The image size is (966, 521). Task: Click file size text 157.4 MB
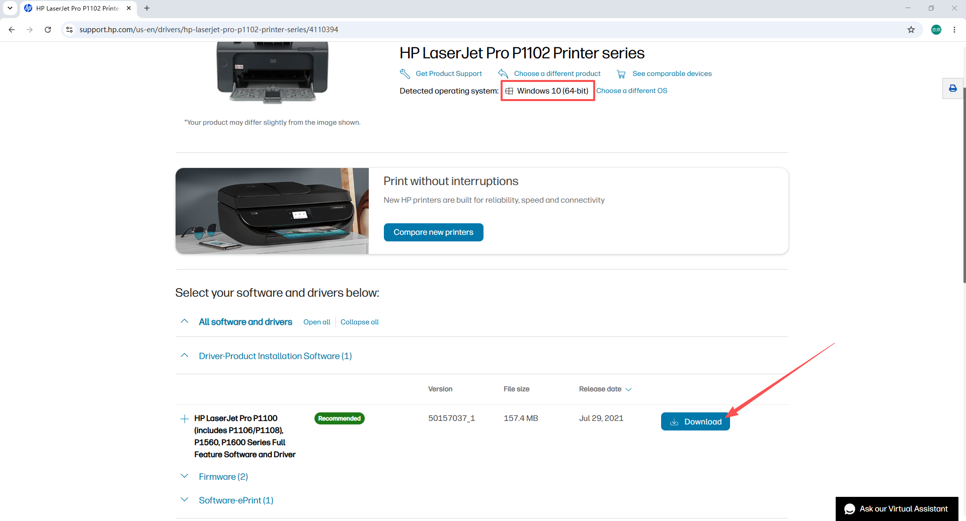tap(521, 418)
